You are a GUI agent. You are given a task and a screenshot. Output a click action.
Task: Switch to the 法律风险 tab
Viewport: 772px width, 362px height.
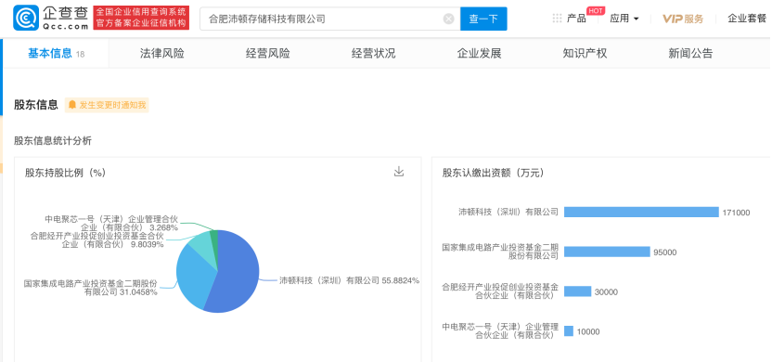tap(162, 54)
